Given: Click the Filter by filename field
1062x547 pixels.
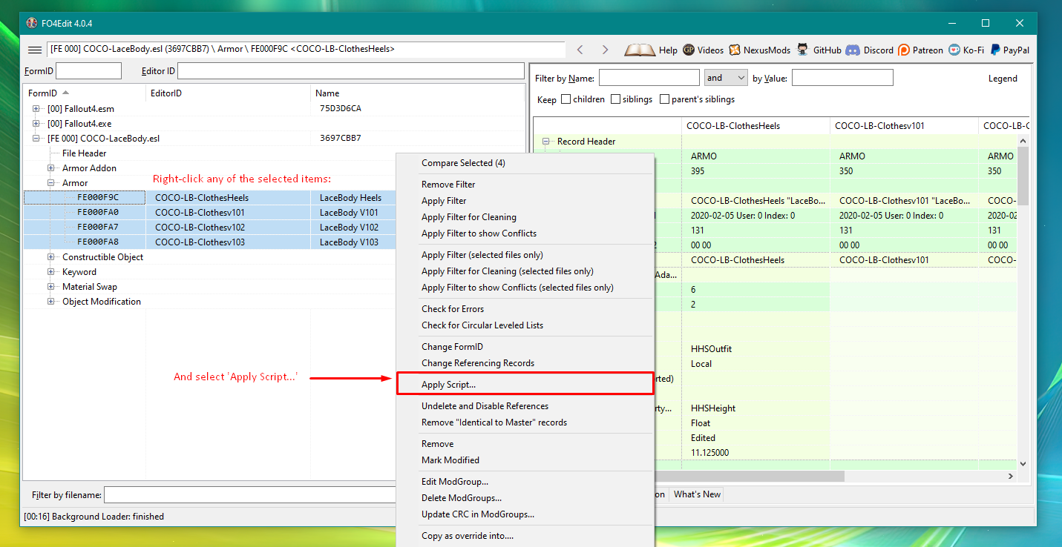Looking at the screenshot, I should pyautogui.click(x=250, y=494).
